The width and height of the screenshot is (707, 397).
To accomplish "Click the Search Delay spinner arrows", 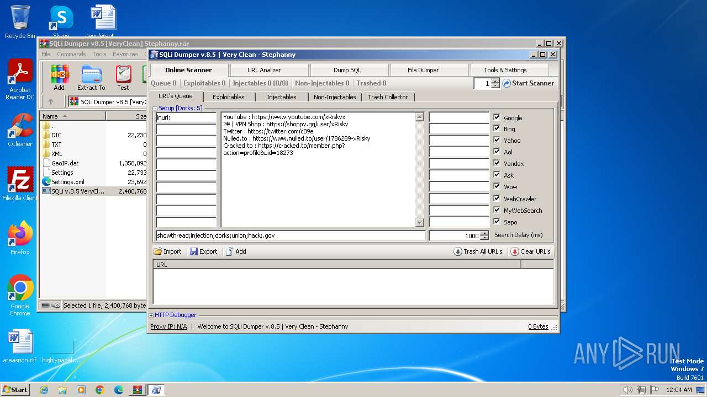I will tap(484, 235).
